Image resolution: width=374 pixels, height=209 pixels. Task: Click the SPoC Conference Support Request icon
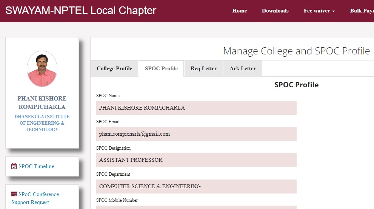pos(14,194)
